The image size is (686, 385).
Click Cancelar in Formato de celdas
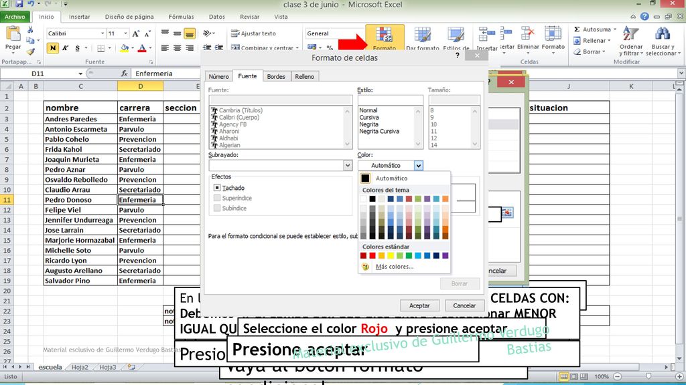tap(464, 305)
